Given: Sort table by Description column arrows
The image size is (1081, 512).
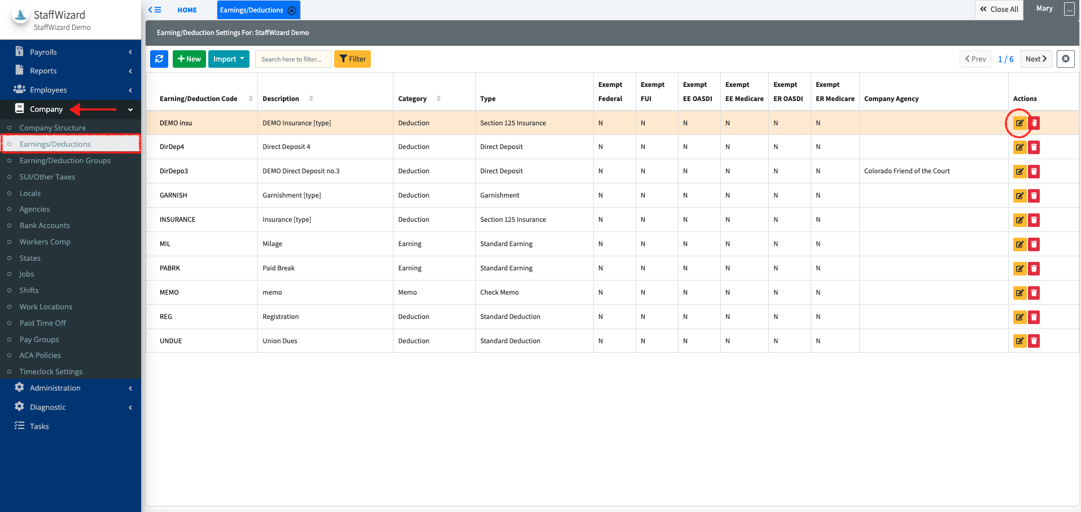Looking at the screenshot, I should pyautogui.click(x=311, y=99).
